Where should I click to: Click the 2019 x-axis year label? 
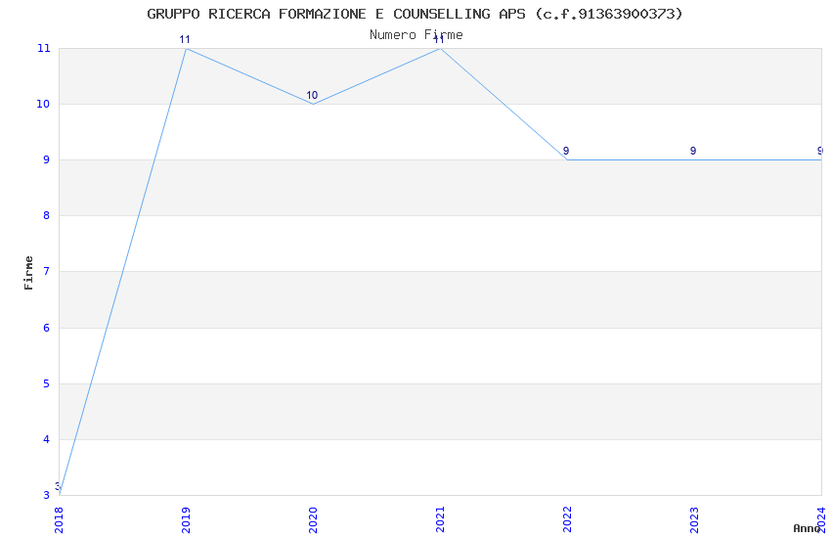(x=186, y=520)
